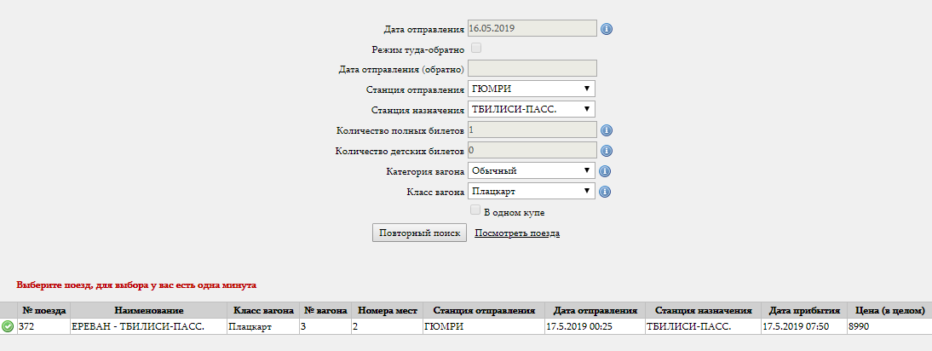Expand wagon category dropdown showing Обычный
This screenshot has width=932, height=351.
pyautogui.click(x=531, y=170)
